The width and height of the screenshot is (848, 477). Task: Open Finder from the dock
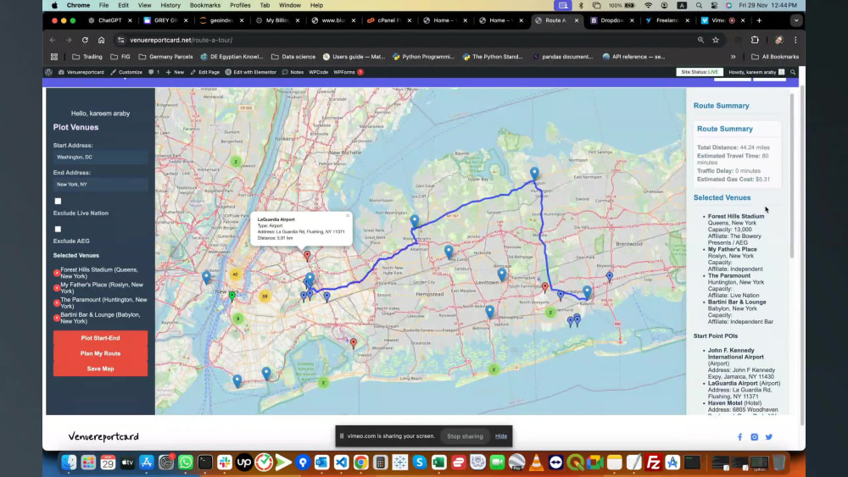tap(69, 463)
